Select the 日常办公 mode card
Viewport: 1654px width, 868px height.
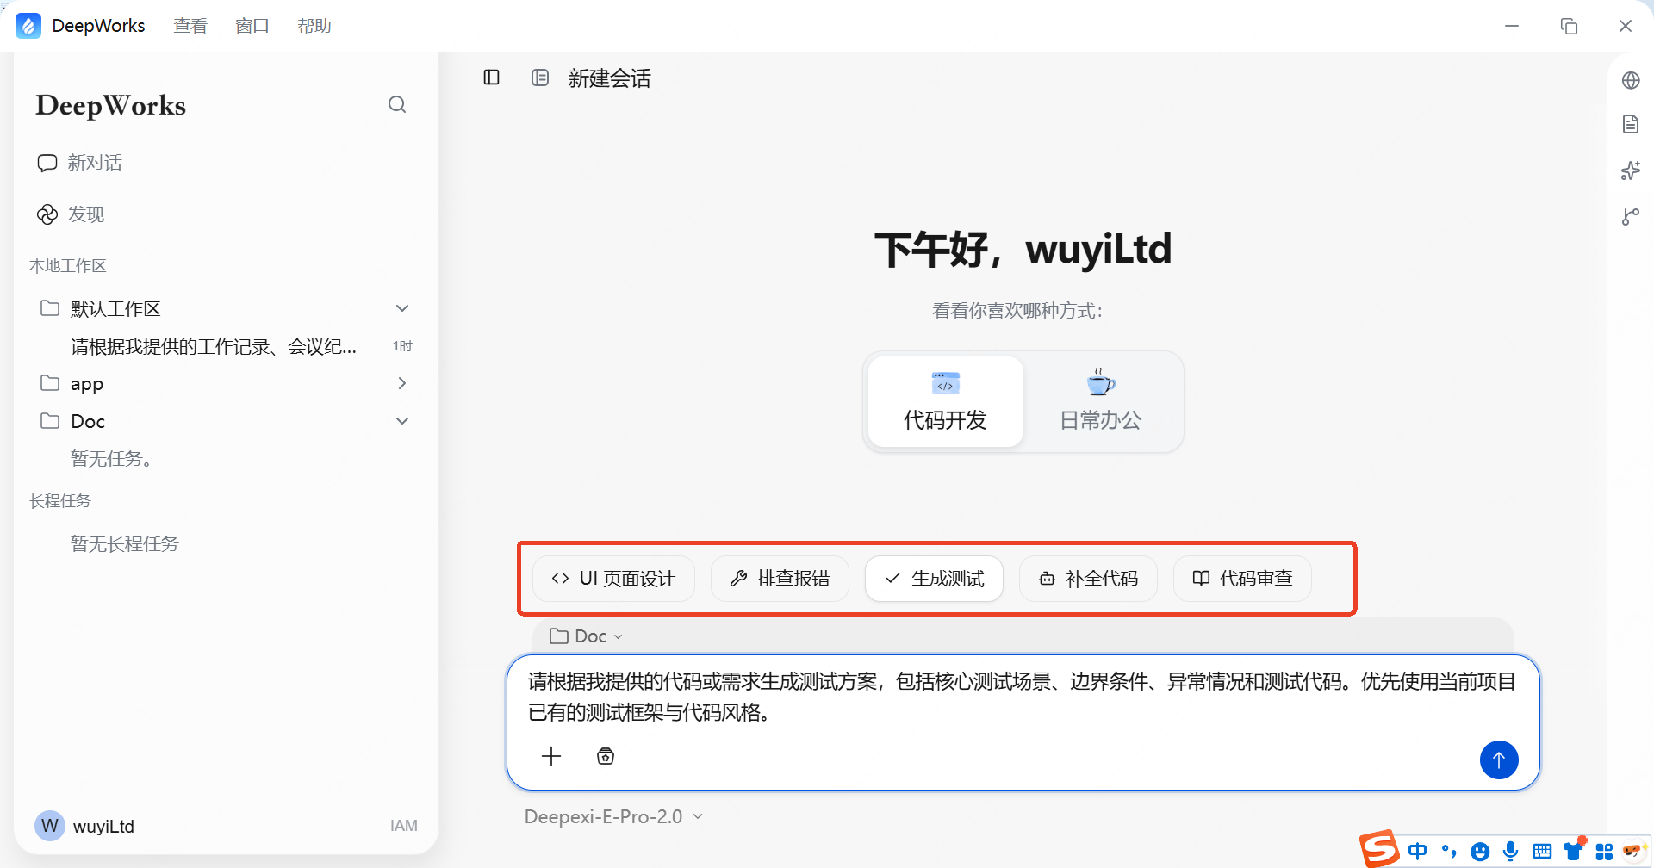click(x=1101, y=401)
